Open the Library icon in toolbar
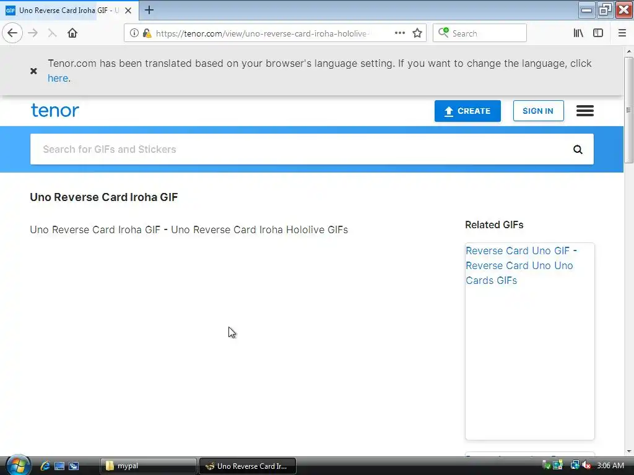This screenshot has width=634, height=475. (578, 33)
